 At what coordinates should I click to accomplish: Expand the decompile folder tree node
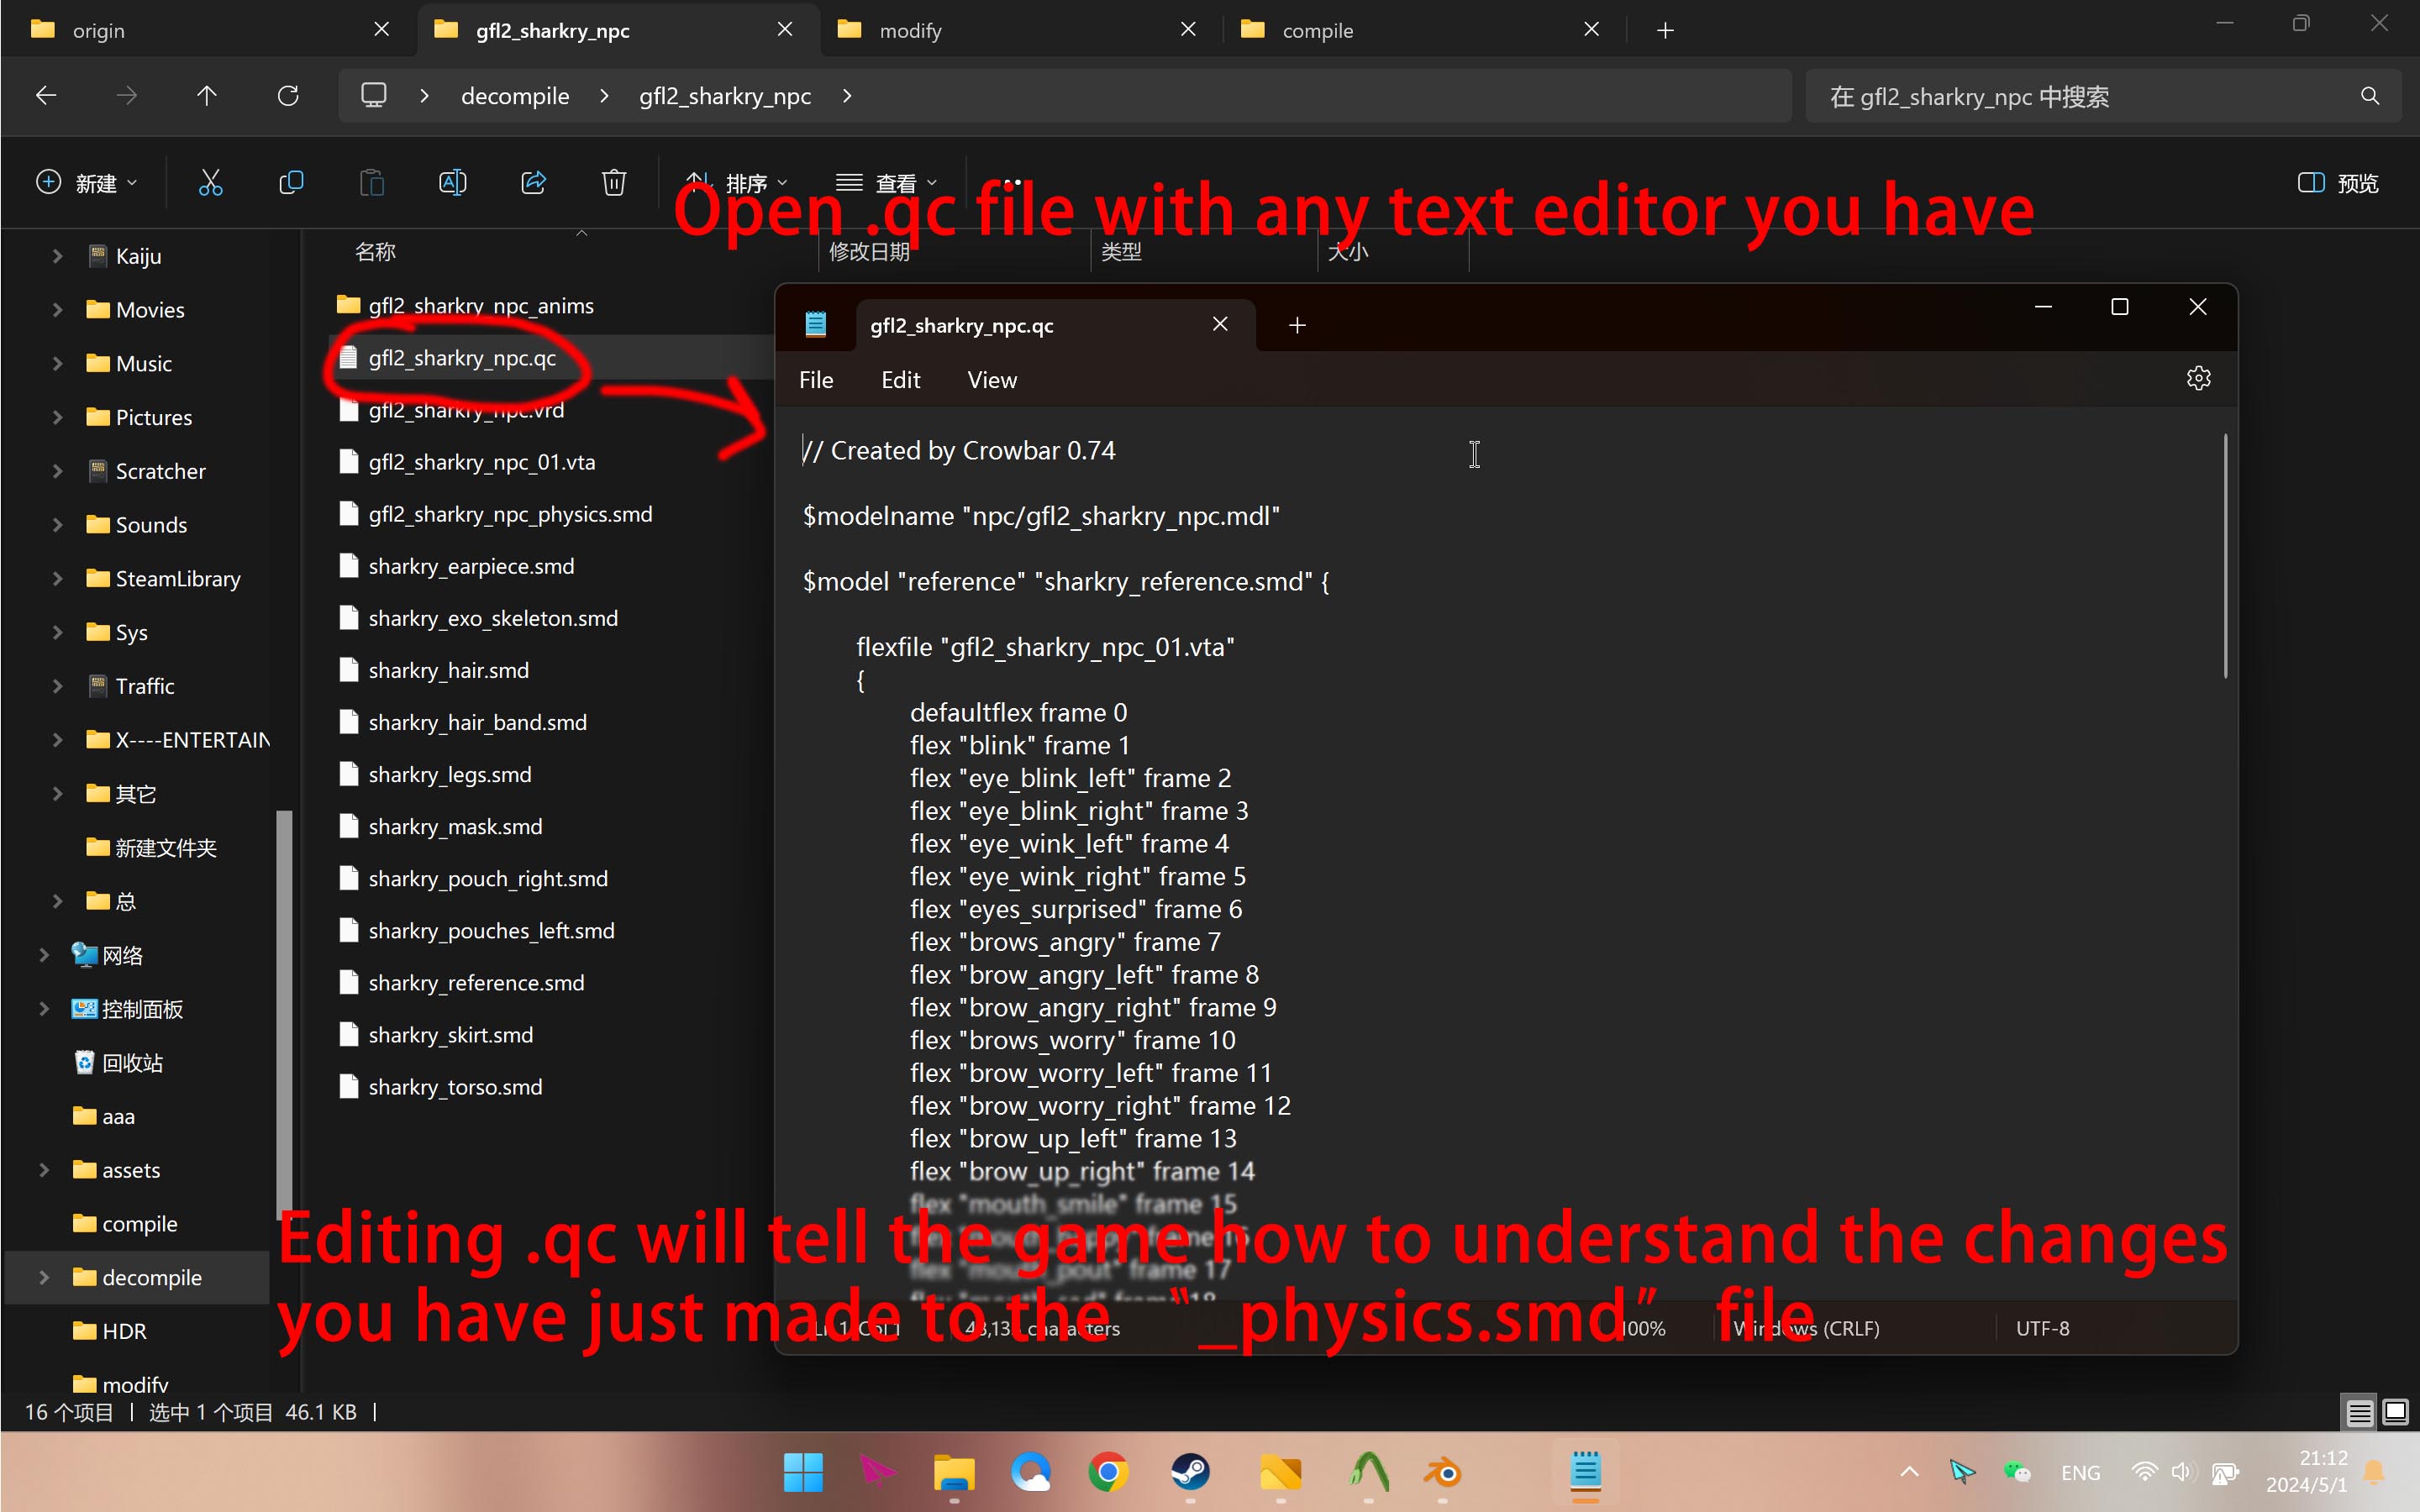point(43,1277)
